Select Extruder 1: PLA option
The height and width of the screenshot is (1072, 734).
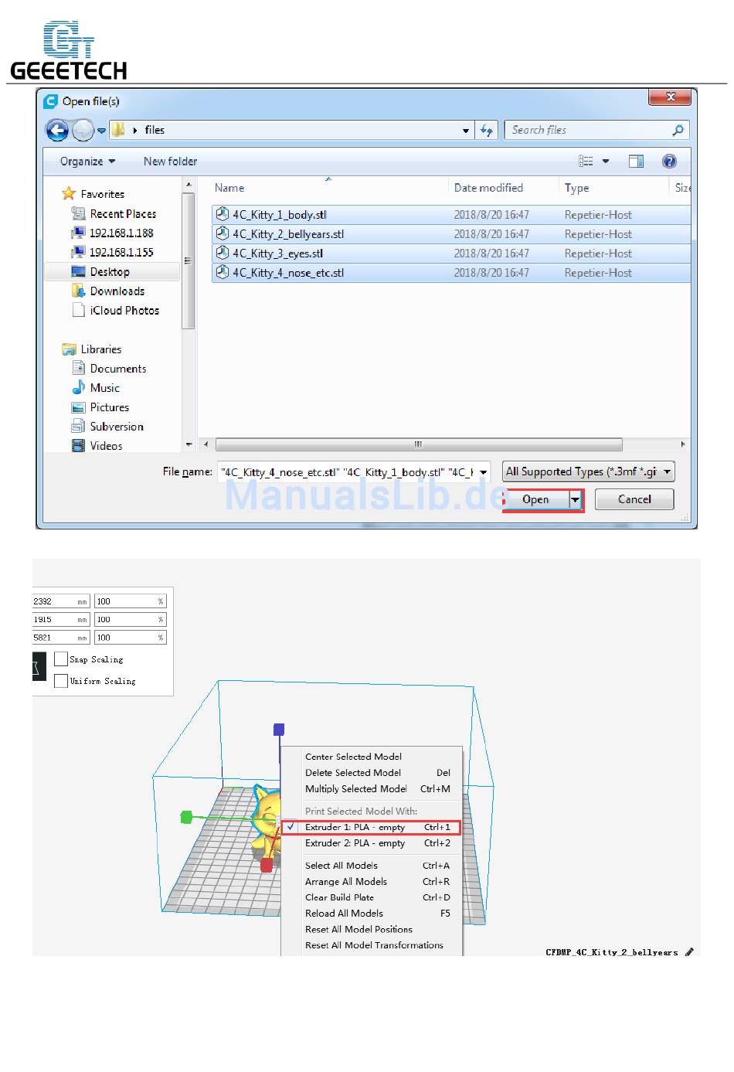tap(355, 827)
